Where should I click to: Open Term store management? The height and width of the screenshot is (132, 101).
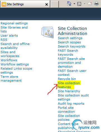pos(11,79)
